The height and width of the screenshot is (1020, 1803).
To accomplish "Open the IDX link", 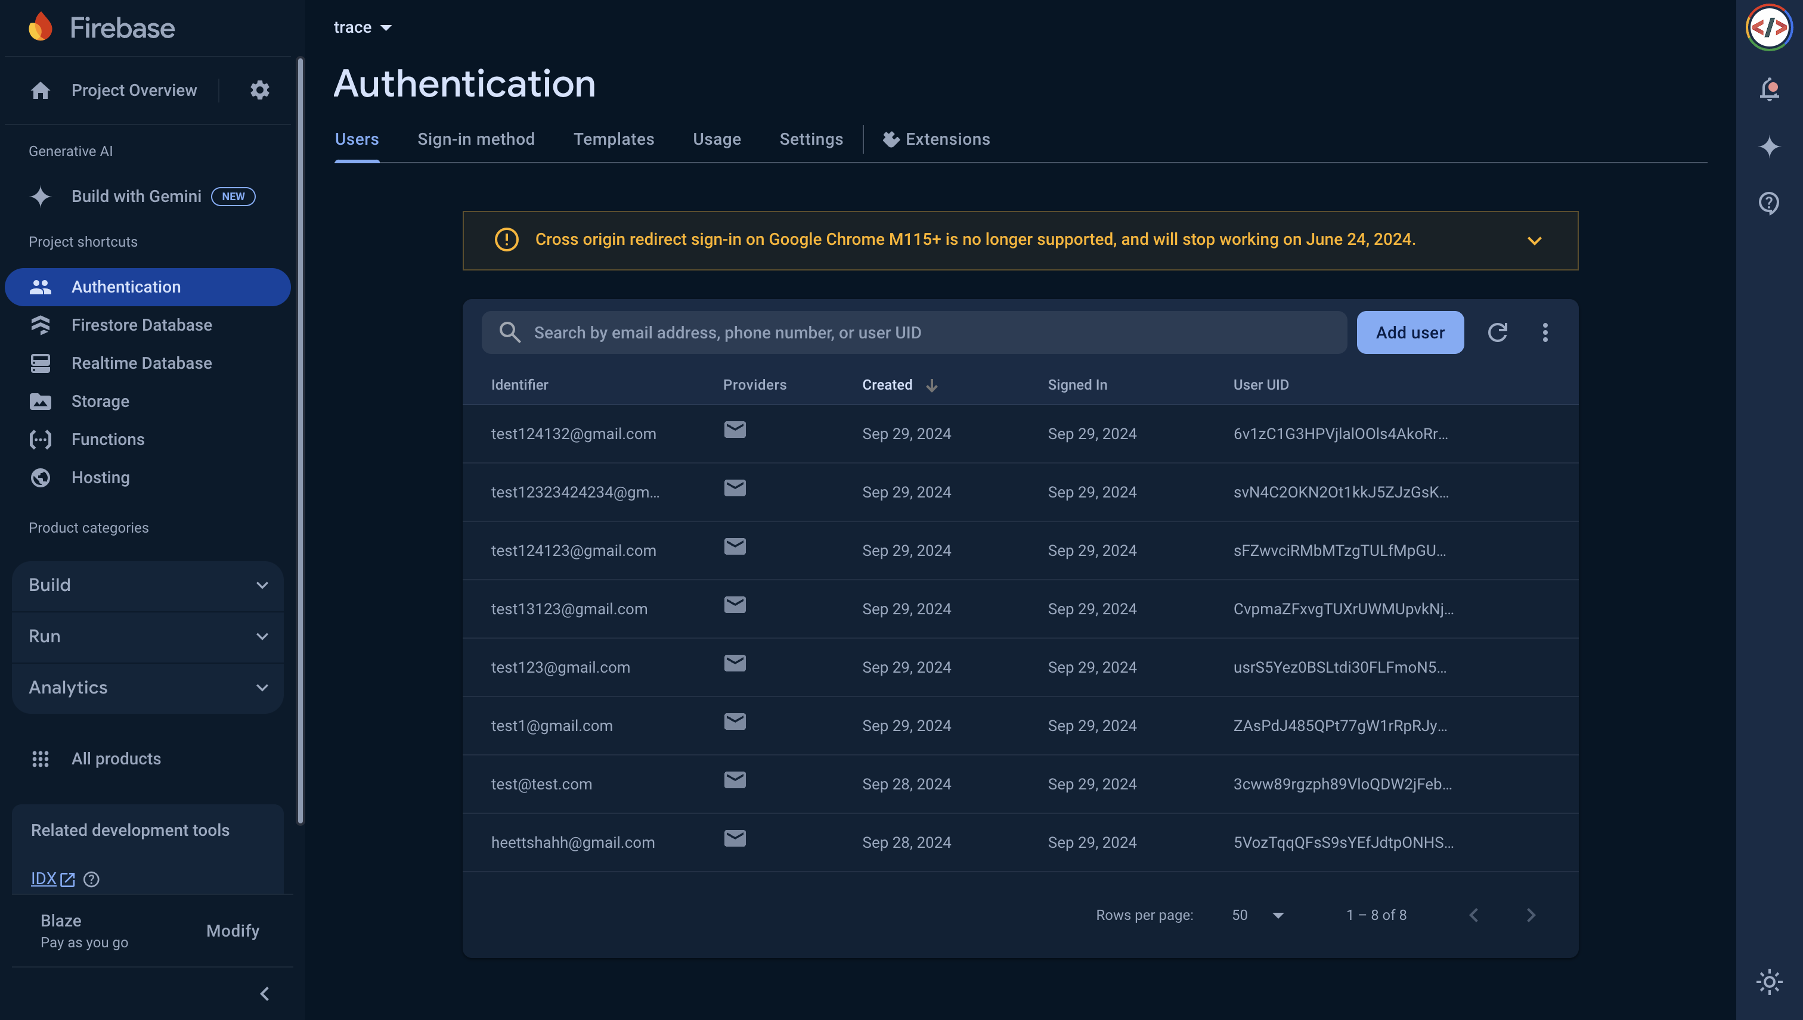I will pyautogui.click(x=44, y=878).
